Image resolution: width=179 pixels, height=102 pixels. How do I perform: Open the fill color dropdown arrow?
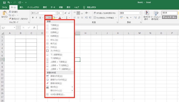point(57,18)
